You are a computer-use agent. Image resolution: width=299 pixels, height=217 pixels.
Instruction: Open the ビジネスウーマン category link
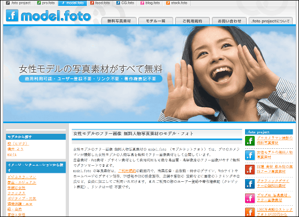[22, 177]
